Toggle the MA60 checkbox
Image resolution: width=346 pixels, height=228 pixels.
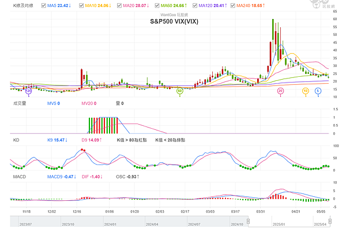coord(157,6)
